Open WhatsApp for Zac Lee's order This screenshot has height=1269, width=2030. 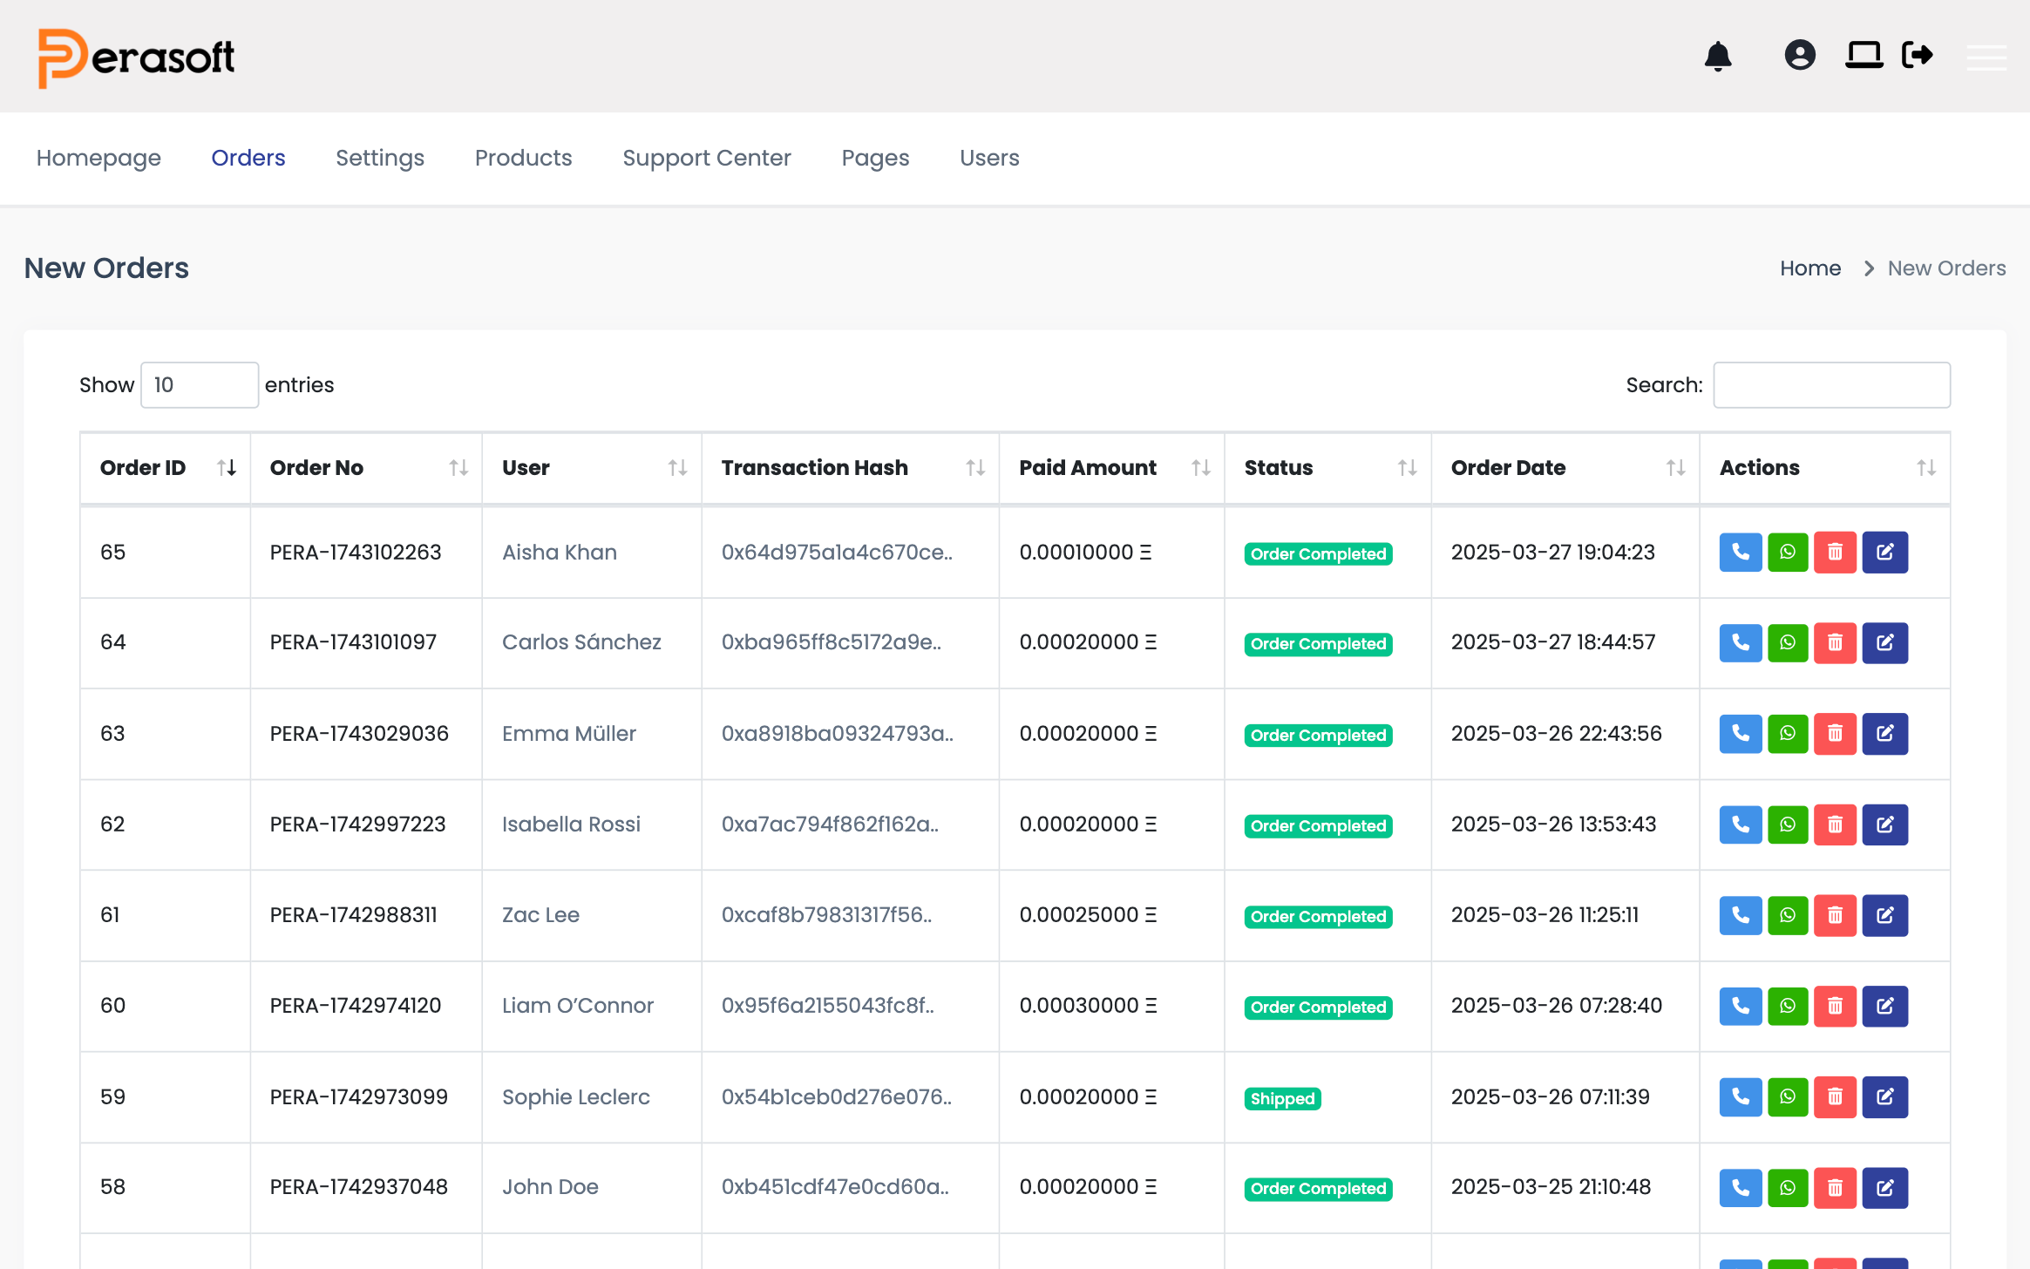pyautogui.click(x=1788, y=915)
